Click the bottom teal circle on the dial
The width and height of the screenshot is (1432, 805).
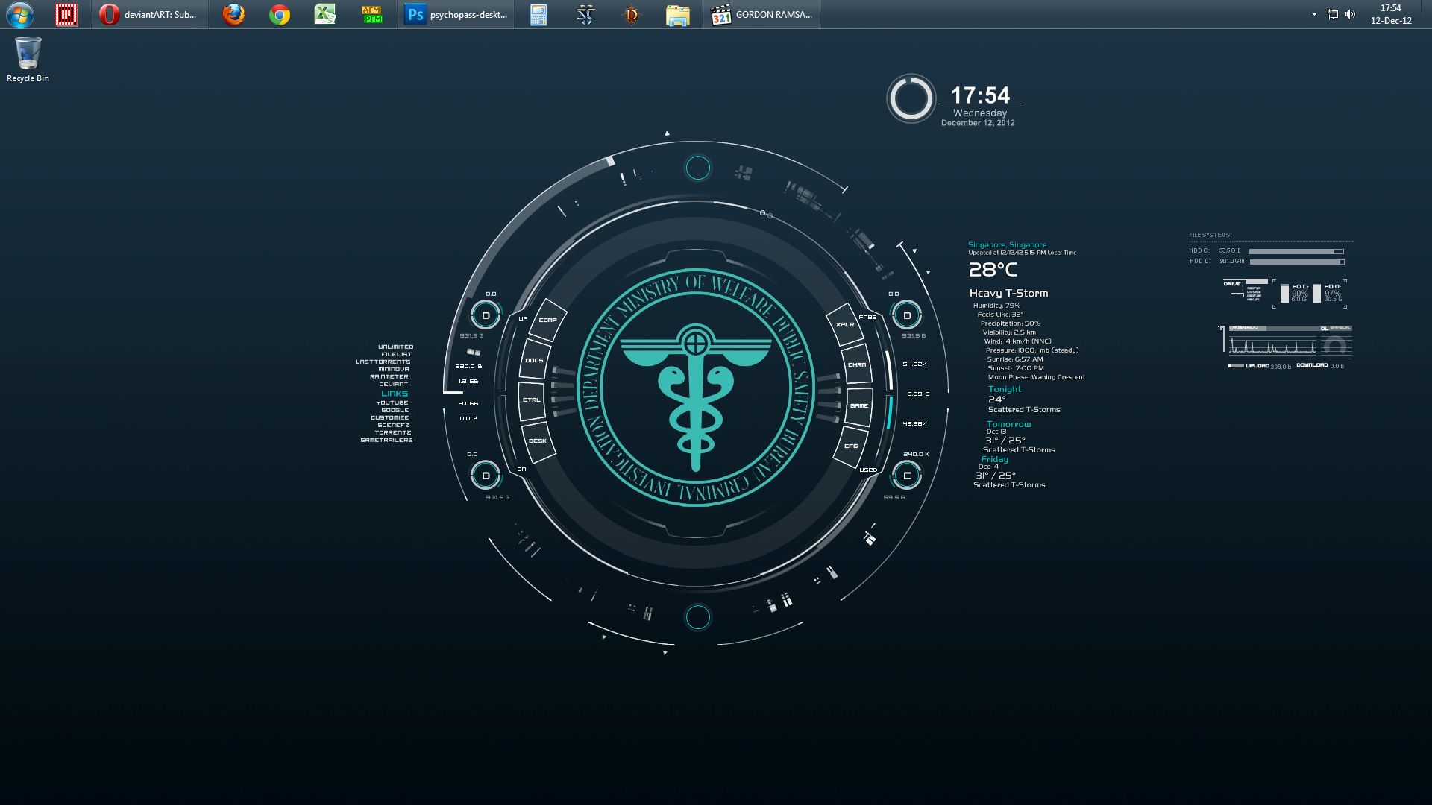(698, 617)
